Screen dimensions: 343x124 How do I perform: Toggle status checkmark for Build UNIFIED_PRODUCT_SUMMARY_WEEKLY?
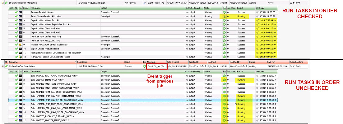[x=16, y=116]
